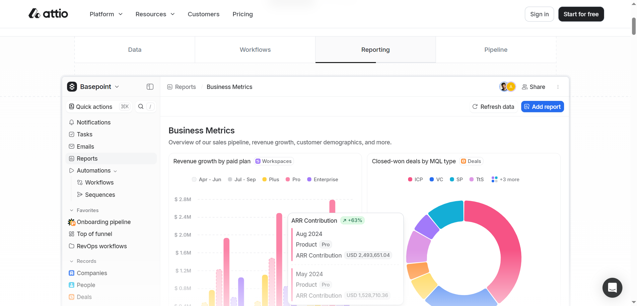Click the Refresh data circular arrow icon
The height and width of the screenshot is (306, 637).
[475, 107]
